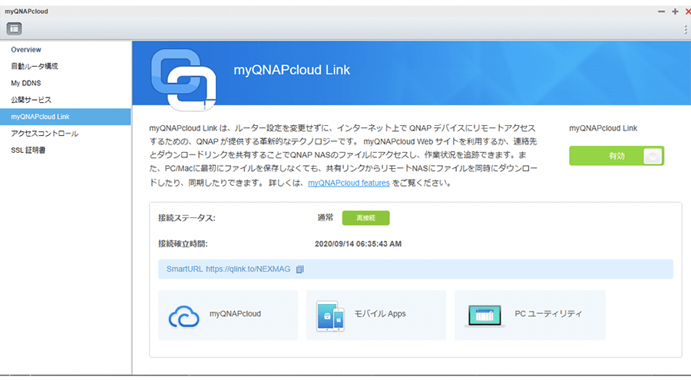Open 公開サービス sidebar item
The image size is (691, 380).
pyautogui.click(x=31, y=100)
